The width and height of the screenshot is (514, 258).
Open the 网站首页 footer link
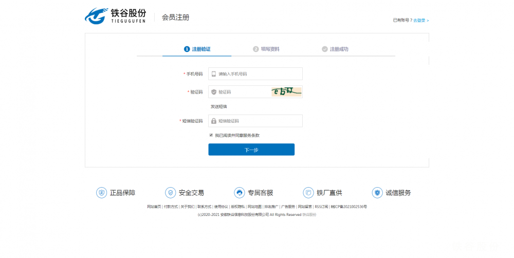[x=154, y=207]
